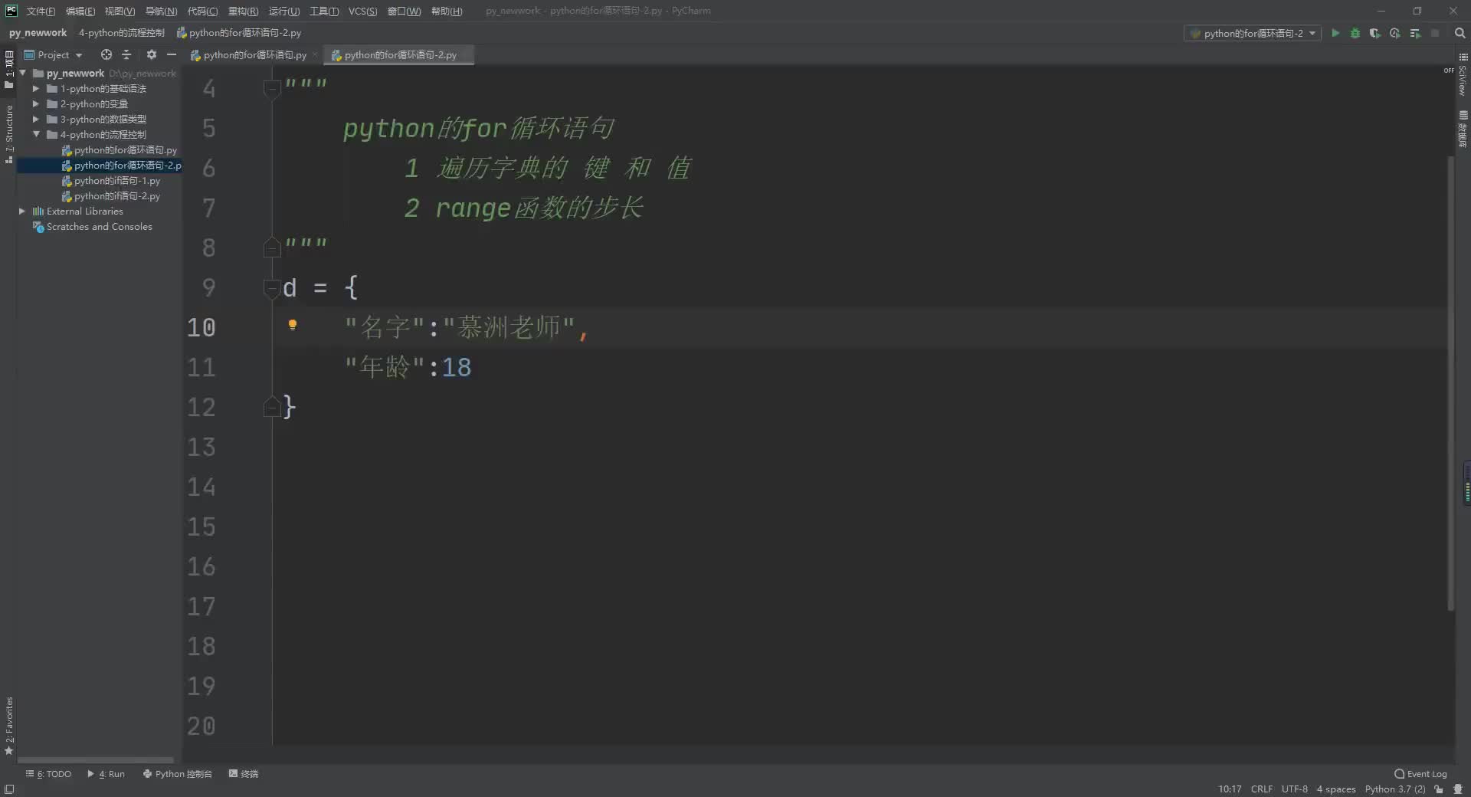Click the 10:17 cursor position indicator
The image size is (1471, 797).
tap(1230, 789)
